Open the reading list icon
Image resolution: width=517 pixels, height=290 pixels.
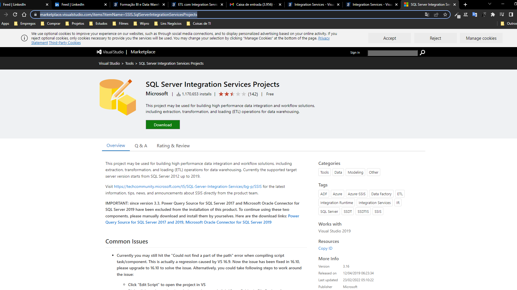(502, 14)
